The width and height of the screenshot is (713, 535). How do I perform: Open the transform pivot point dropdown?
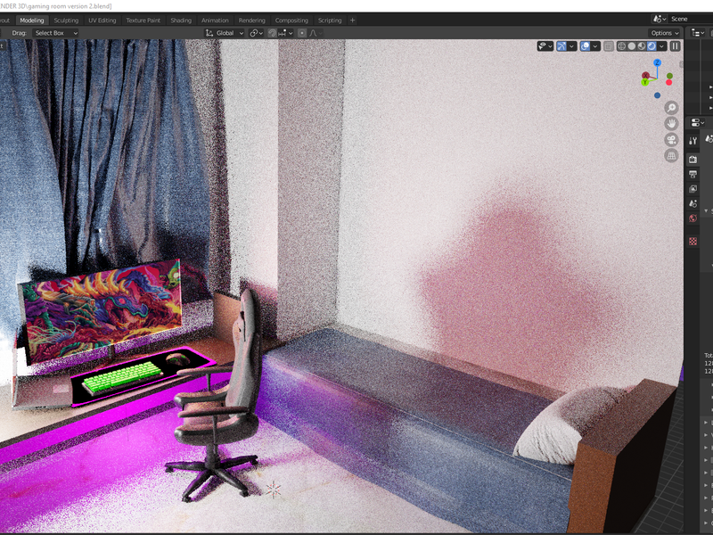(x=256, y=33)
